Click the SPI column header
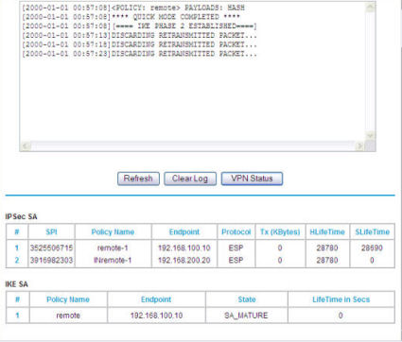Viewport: 402px width, 342px height. pyautogui.click(x=51, y=232)
